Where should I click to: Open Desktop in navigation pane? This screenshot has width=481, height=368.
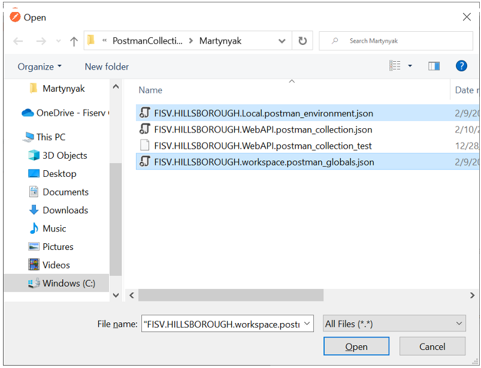pos(52,173)
